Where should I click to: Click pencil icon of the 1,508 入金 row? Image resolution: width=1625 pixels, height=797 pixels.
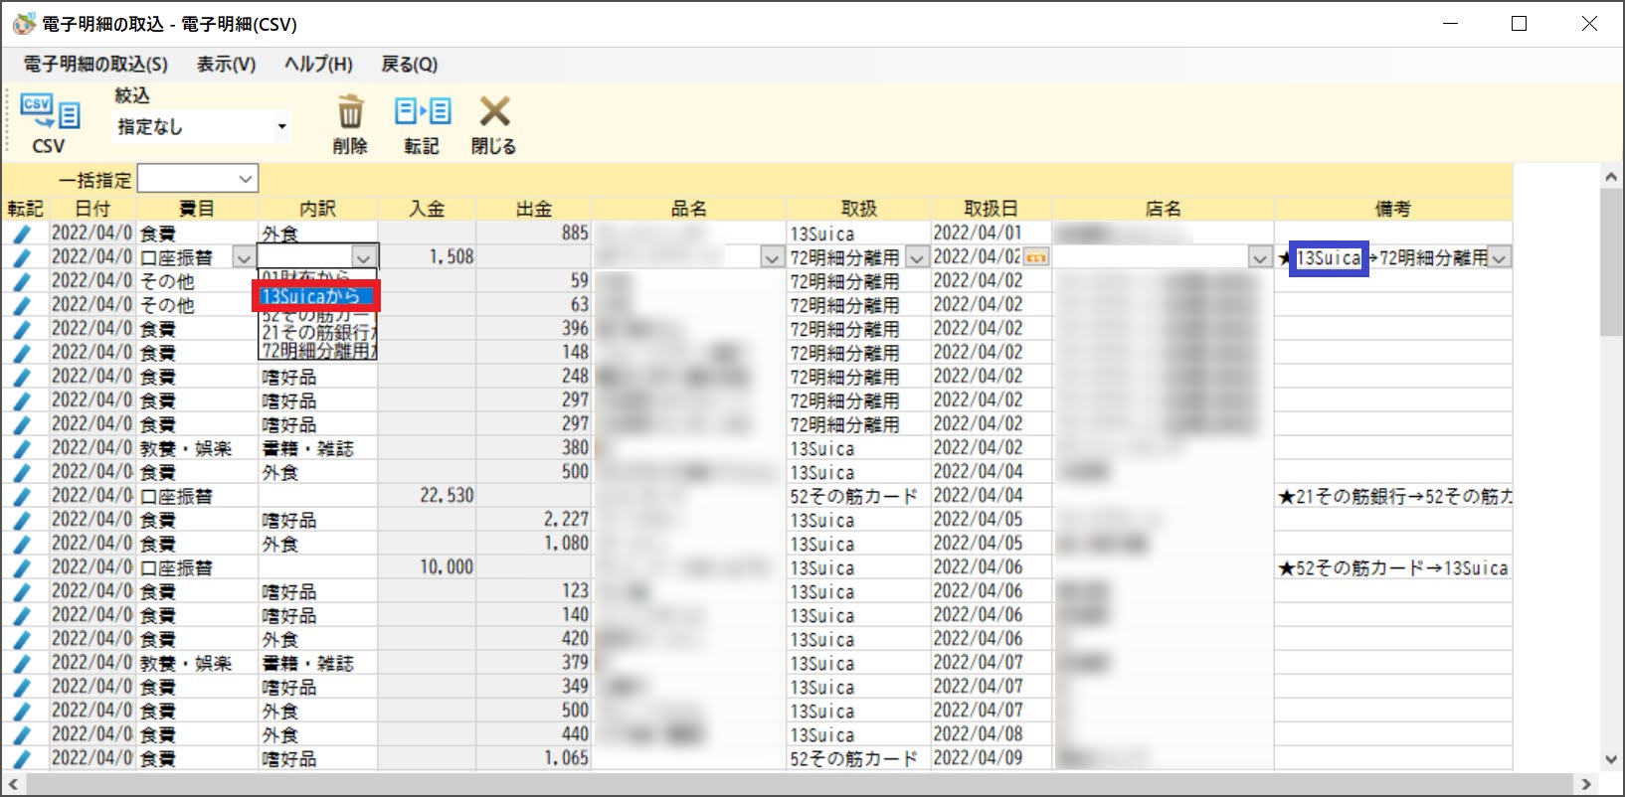[22, 257]
